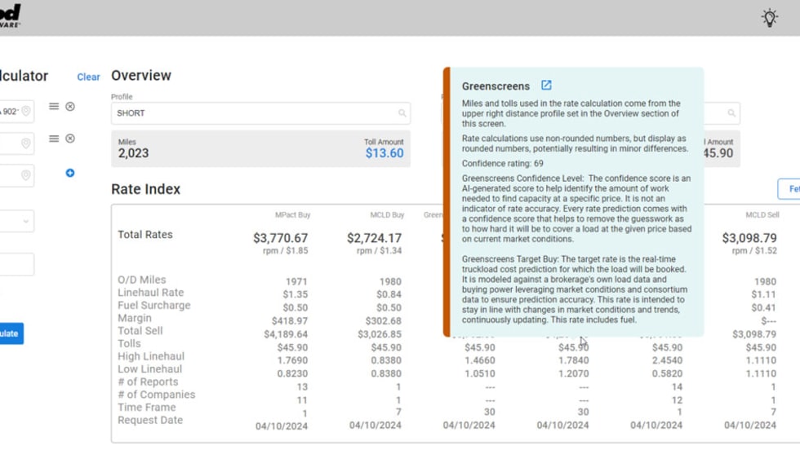Click the Profile field containing SHORT
Viewport: 800px width, 450px height.
[x=253, y=113]
